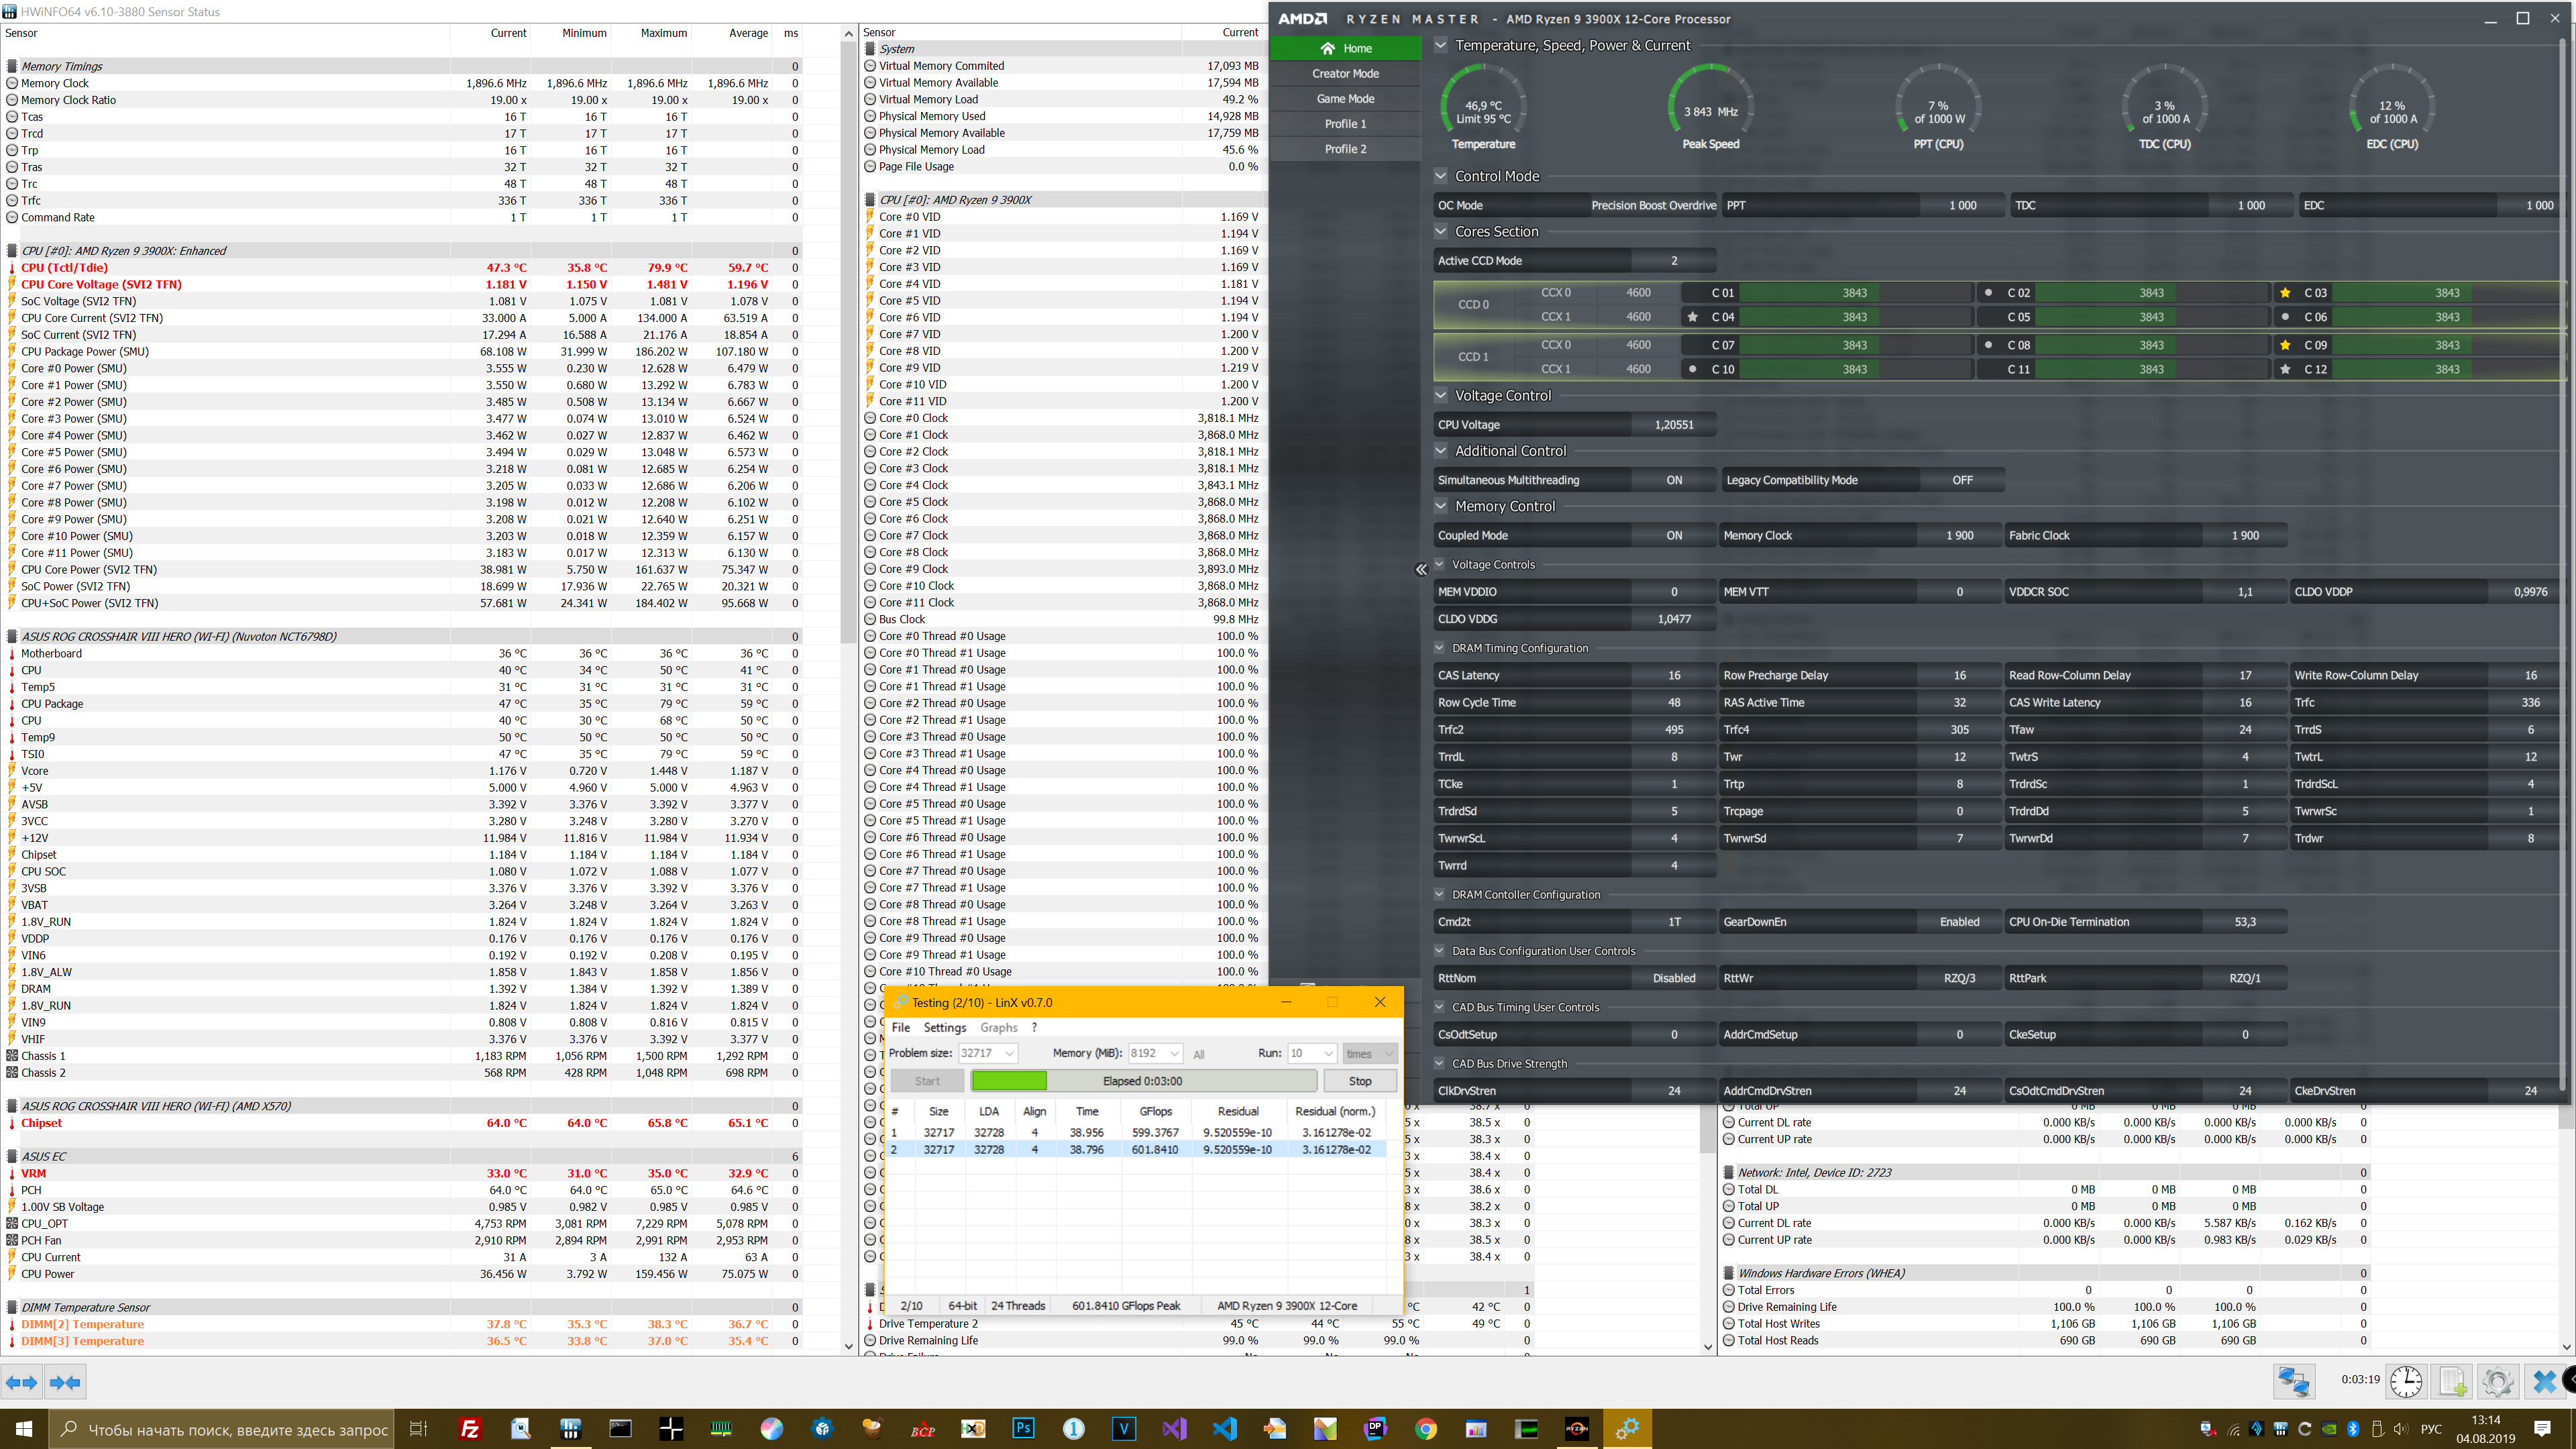Collapse Ryzen Master sidebar double-chevron

pos(1421,569)
